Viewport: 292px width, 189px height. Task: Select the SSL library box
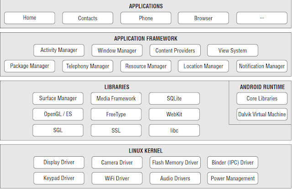[x=116, y=130]
